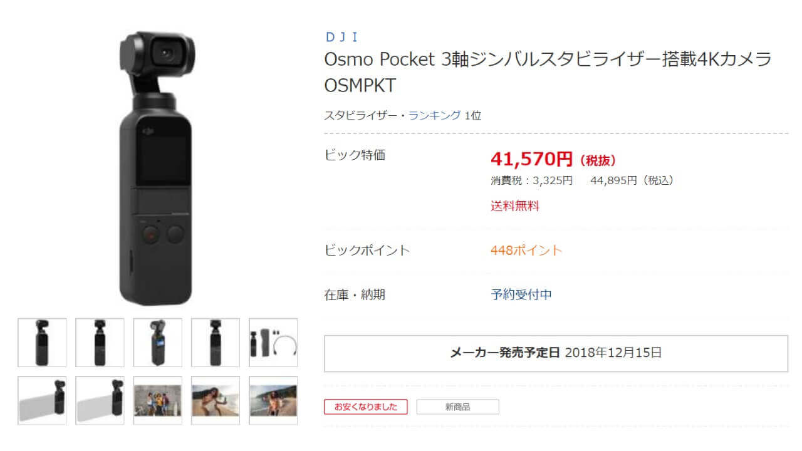
Task: Select the last coastal scenery thumbnail
Action: (x=273, y=400)
